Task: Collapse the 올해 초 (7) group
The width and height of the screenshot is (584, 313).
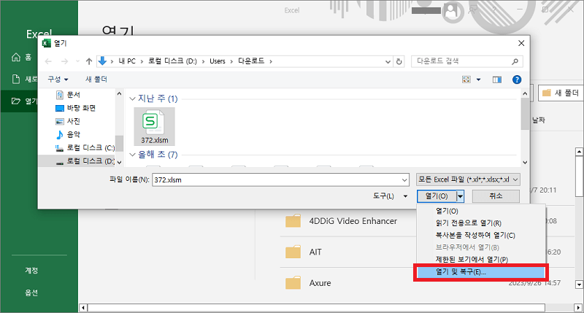Action: [x=132, y=155]
